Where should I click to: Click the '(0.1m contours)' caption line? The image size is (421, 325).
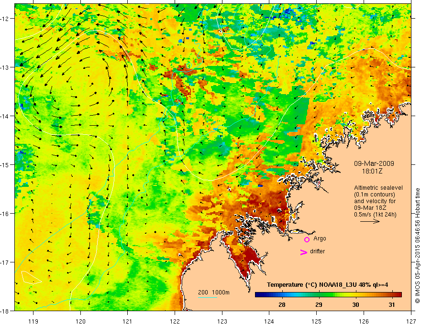tap(375, 195)
